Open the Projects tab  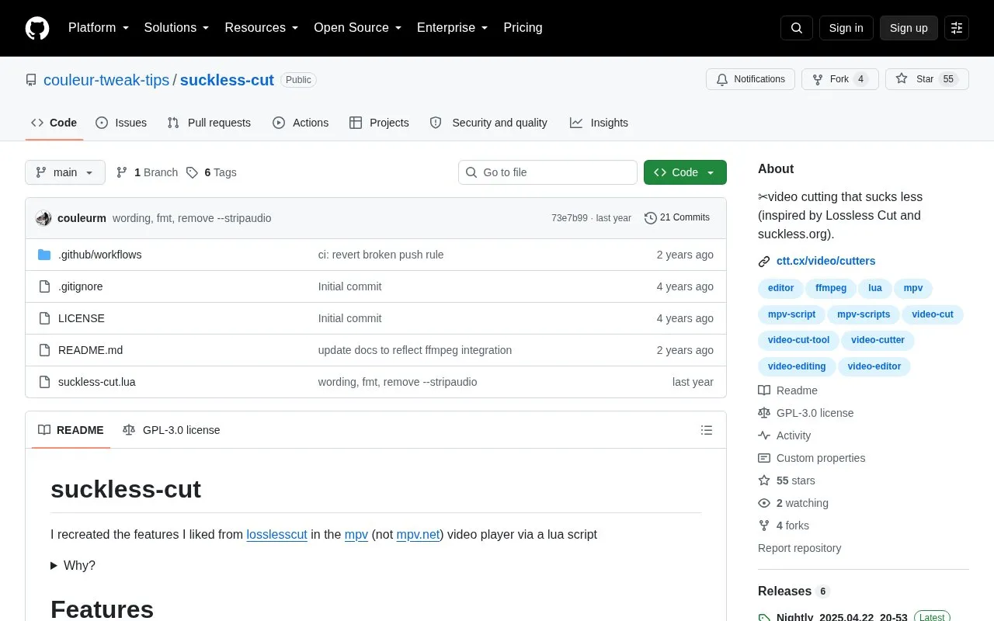379,123
